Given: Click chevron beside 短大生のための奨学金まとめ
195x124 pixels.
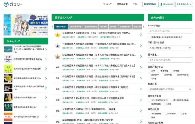Looking at the screenshot, I should pyautogui.click(x=46, y=97).
